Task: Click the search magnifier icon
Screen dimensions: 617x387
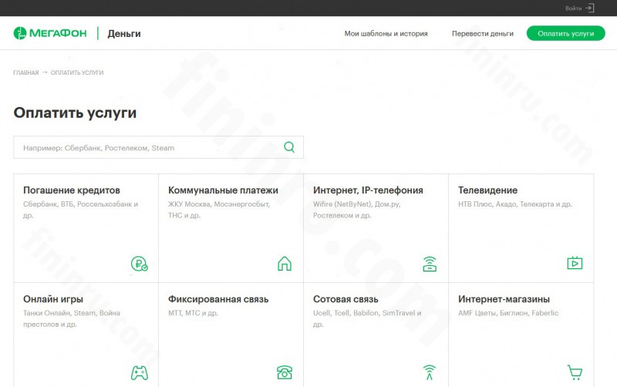Action: click(289, 147)
